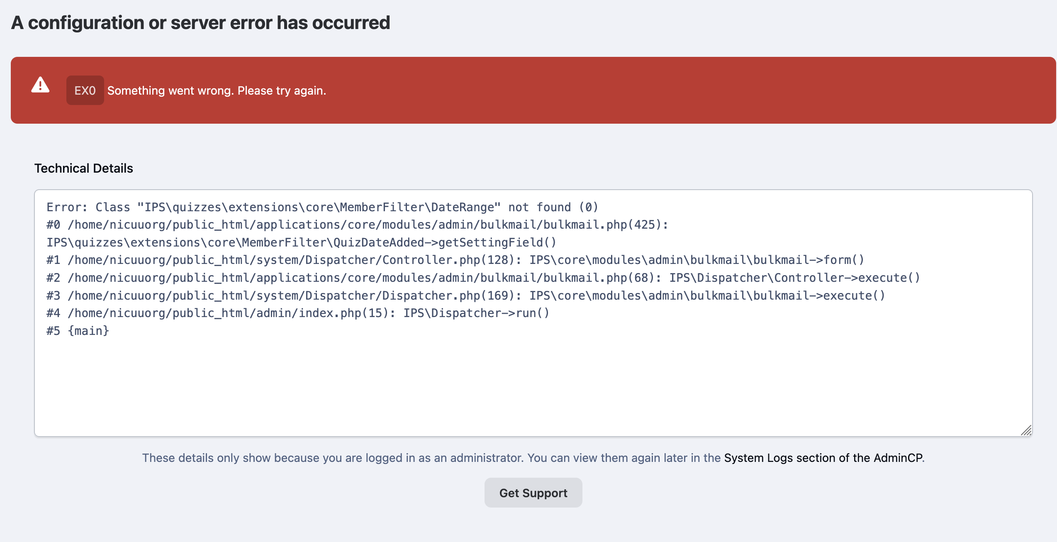Click the EX0 error code badge
Screen dimensions: 1057x542
coord(85,90)
